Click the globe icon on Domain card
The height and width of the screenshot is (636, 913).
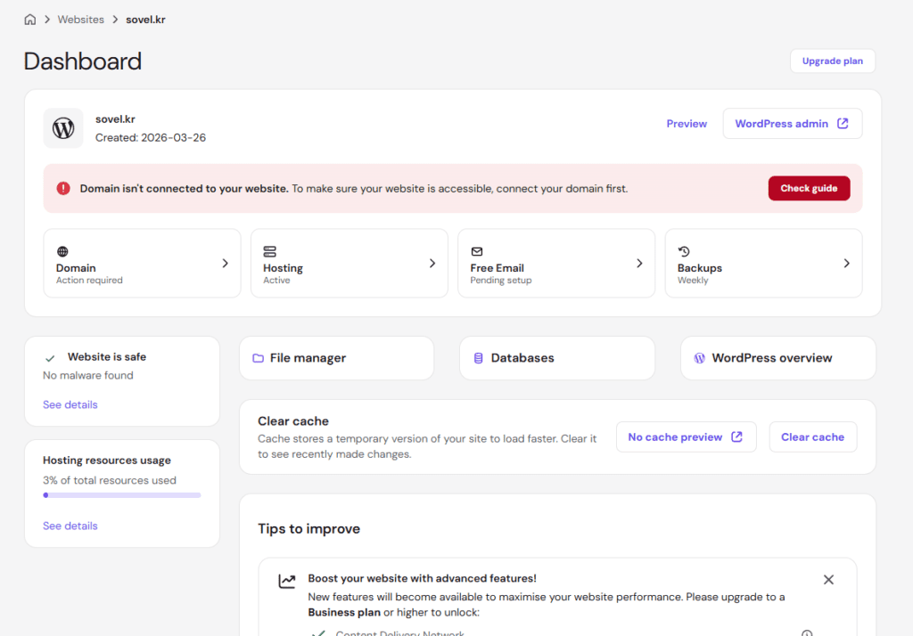[x=62, y=251]
